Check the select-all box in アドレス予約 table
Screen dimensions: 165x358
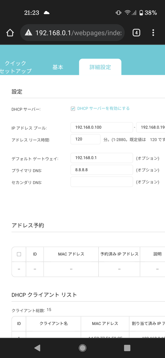[x=19, y=254]
